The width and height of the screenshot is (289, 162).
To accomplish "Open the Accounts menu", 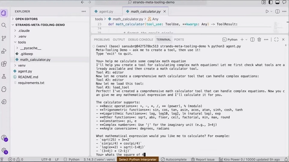I will [x=4, y=138].
